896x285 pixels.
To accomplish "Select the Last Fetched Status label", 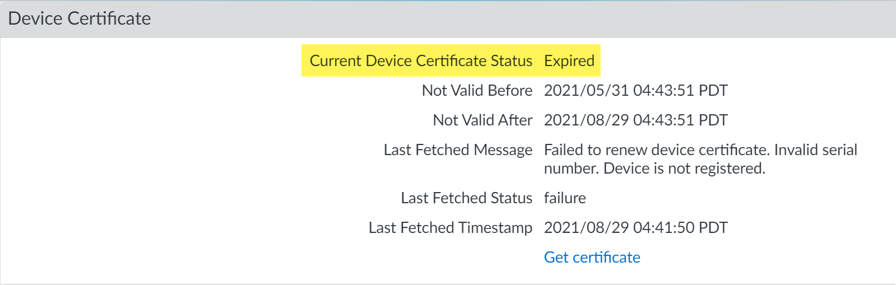I will pos(466,198).
